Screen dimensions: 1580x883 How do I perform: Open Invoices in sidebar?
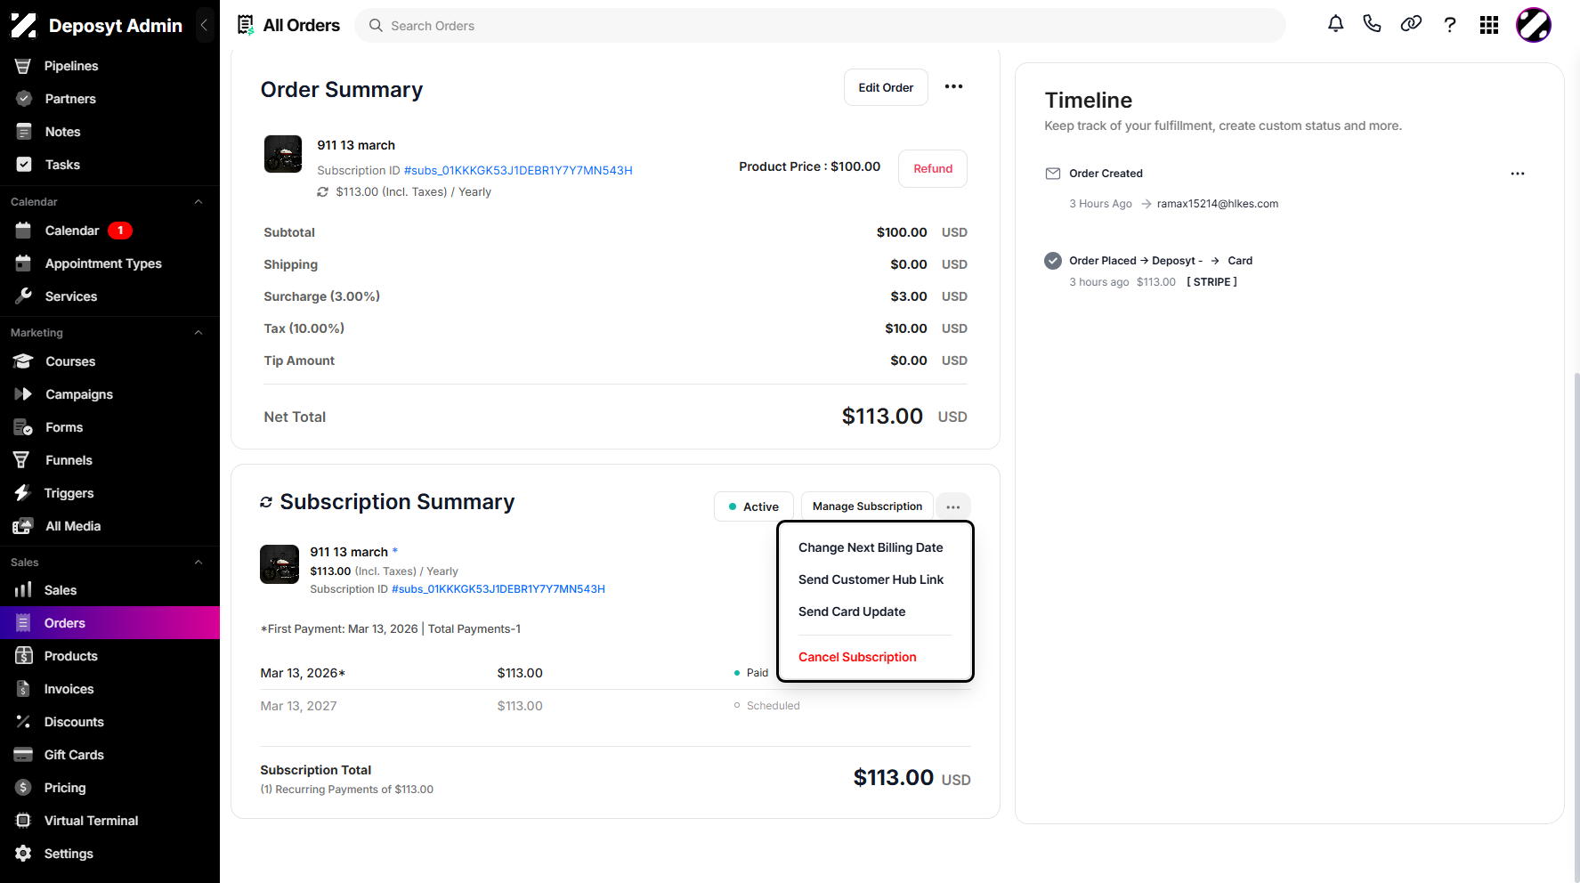[69, 689]
